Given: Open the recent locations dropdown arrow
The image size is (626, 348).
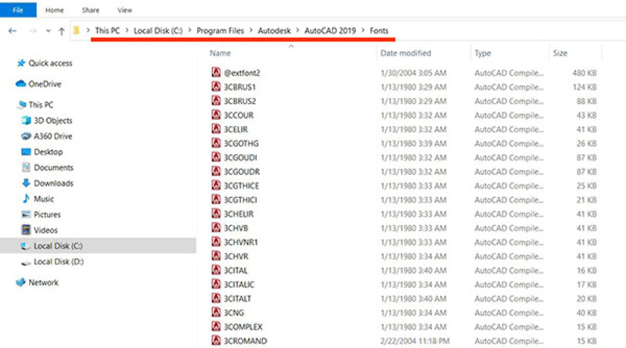Looking at the screenshot, I should pos(48,30).
